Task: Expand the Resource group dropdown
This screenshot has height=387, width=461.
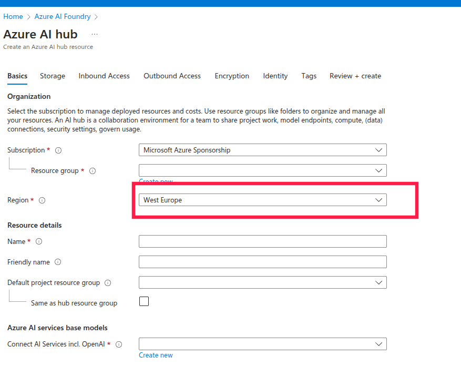Action: (x=262, y=170)
